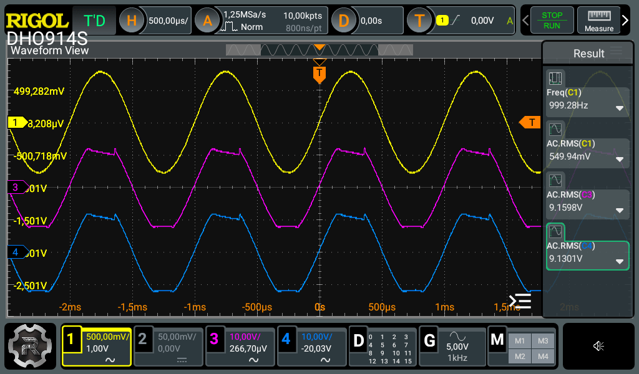This screenshot has width=639, height=374.
Task: Click the RIGOL logo
Action: (37, 21)
